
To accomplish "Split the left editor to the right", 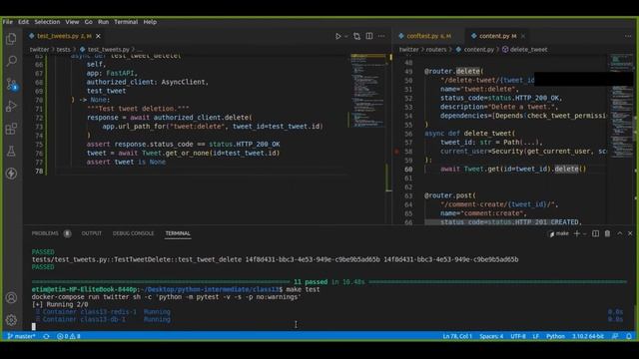I will 369,36.
